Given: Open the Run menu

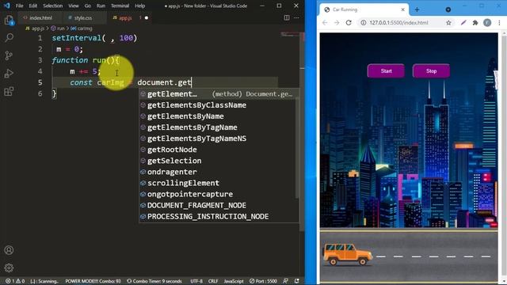Looking at the screenshot, I should point(101,6).
